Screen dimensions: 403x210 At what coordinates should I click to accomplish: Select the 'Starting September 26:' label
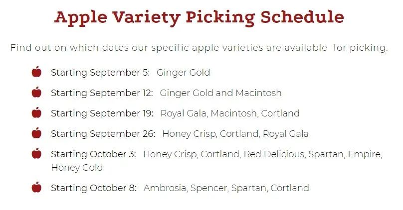click(103, 134)
